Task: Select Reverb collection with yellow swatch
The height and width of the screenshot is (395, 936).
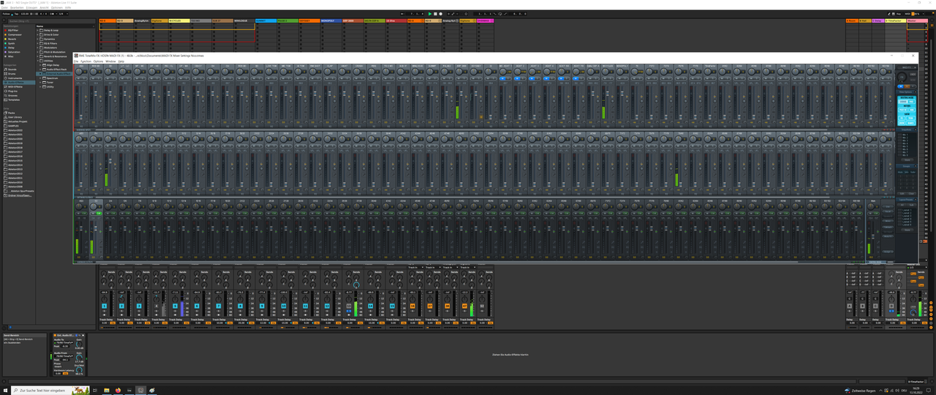Action: [x=11, y=39]
